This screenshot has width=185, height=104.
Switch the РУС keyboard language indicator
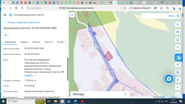166,101
